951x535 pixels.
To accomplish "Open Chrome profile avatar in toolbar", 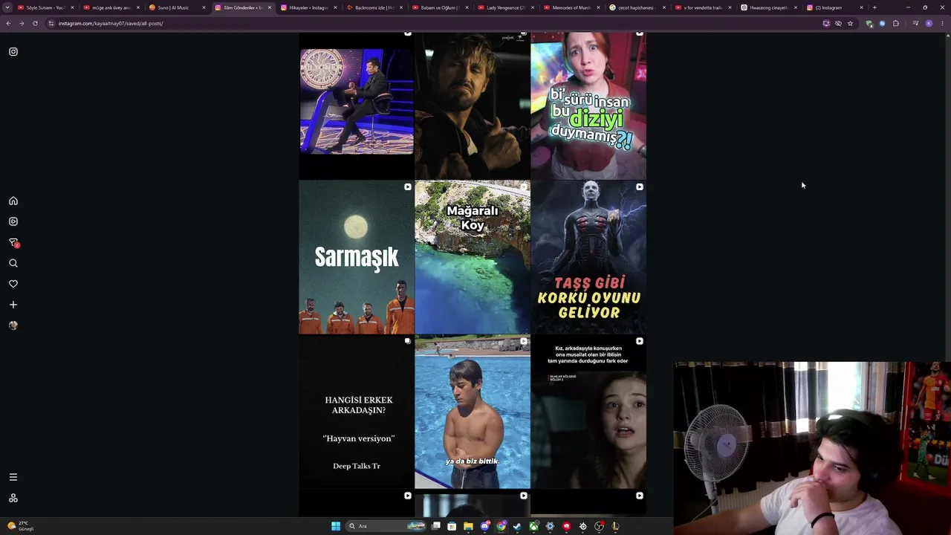I will [929, 23].
